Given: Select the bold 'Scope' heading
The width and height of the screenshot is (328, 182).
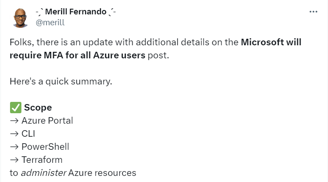Looking at the screenshot, I should click(38, 108).
